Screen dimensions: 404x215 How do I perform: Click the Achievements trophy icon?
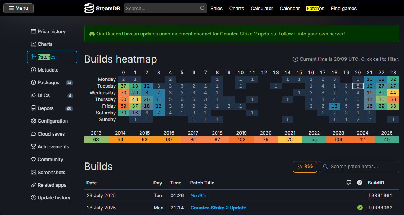click(34, 146)
